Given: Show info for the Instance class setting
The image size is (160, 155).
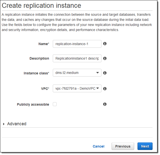Looking at the screenshot, I should (105, 73).
